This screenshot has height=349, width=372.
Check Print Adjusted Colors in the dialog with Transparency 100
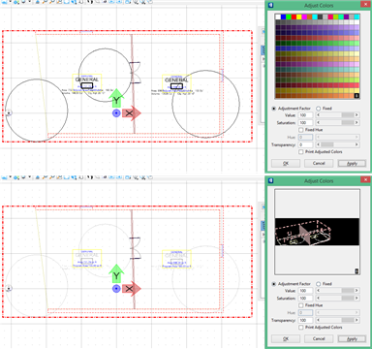click(x=301, y=328)
